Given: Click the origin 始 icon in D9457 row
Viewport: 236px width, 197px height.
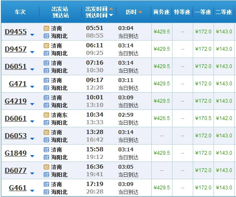Looking at the screenshot, I should click(x=46, y=46).
